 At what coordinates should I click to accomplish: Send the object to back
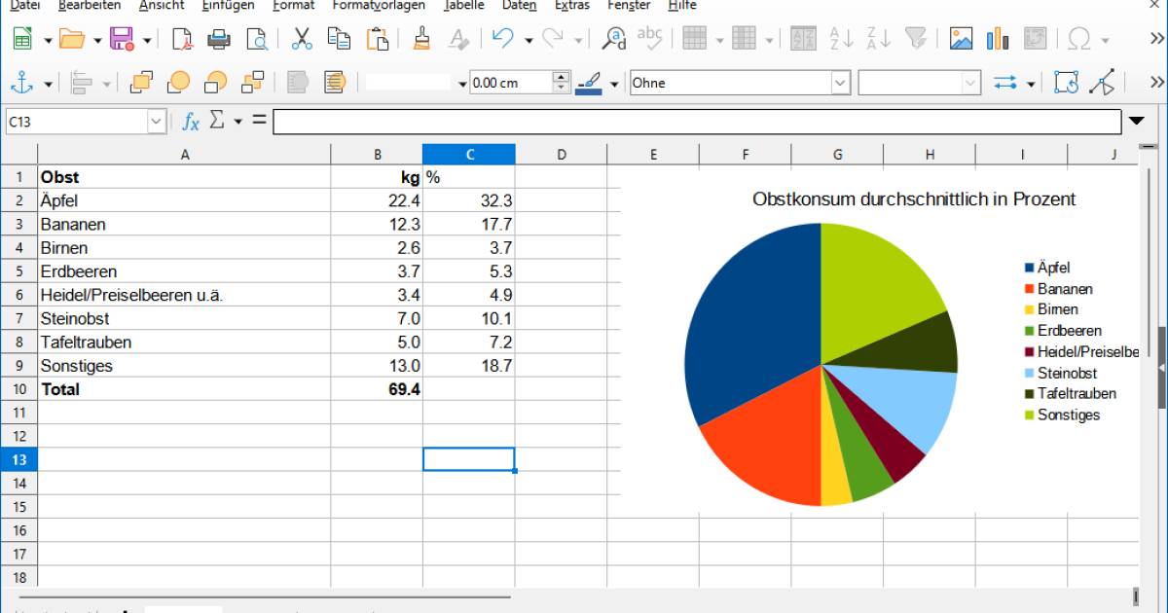pyautogui.click(x=253, y=83)
